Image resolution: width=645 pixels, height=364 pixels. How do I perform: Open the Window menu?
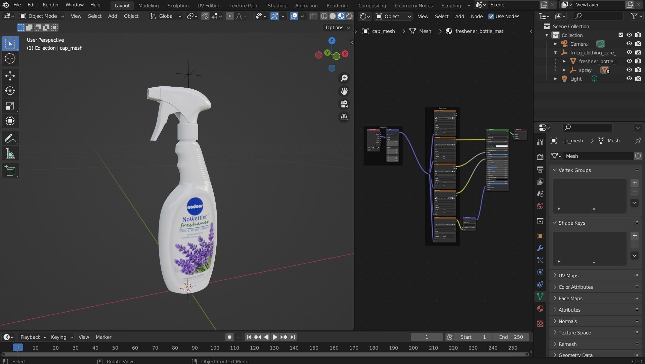(x=74, y=5)
